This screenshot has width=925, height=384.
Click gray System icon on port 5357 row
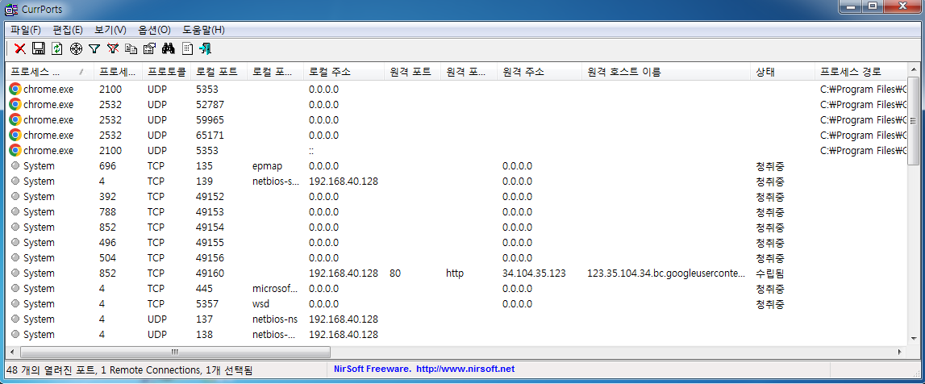(x=15, y=304)
